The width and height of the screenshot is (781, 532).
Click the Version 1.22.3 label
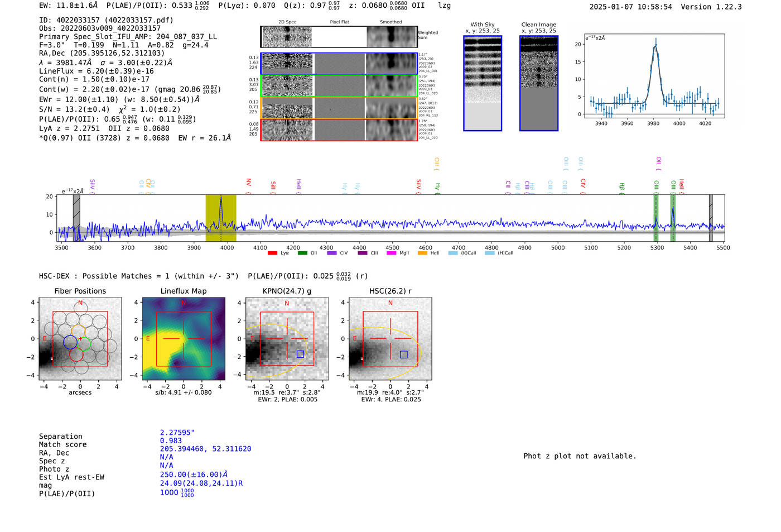coord(711,7)
